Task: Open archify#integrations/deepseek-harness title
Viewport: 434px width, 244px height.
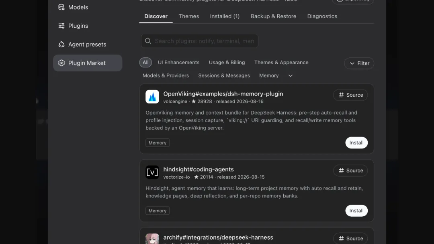Action: (x=218, y=237)
